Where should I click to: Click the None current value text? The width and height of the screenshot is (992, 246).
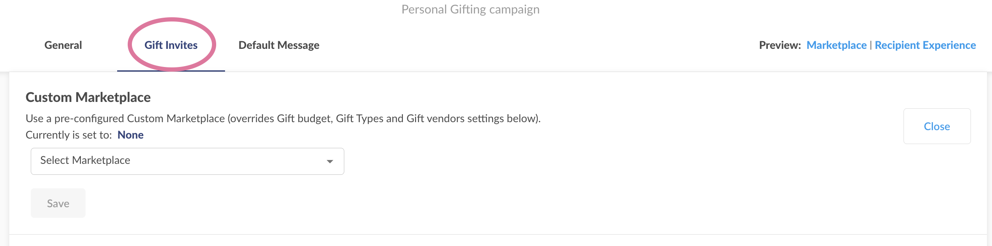131,135
